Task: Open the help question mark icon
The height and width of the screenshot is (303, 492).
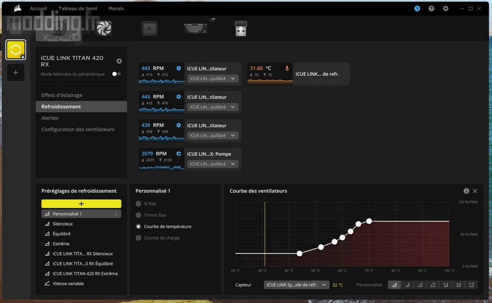Action: pyautogui.click(x=431, y=9)
